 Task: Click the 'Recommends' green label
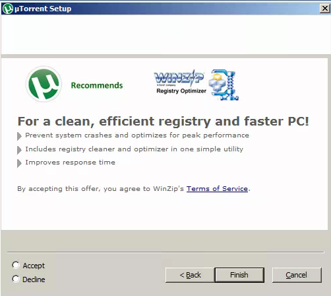pos(97,85)
